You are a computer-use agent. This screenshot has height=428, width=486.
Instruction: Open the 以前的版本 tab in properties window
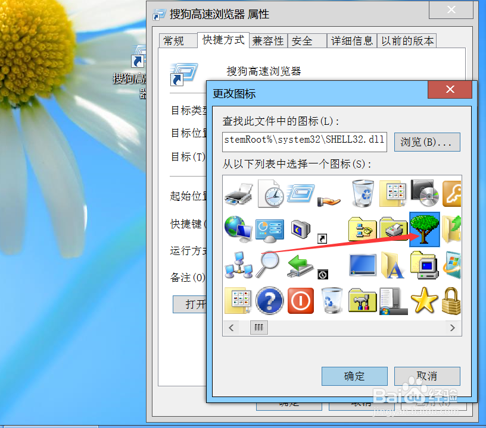[x=407, y=40]
